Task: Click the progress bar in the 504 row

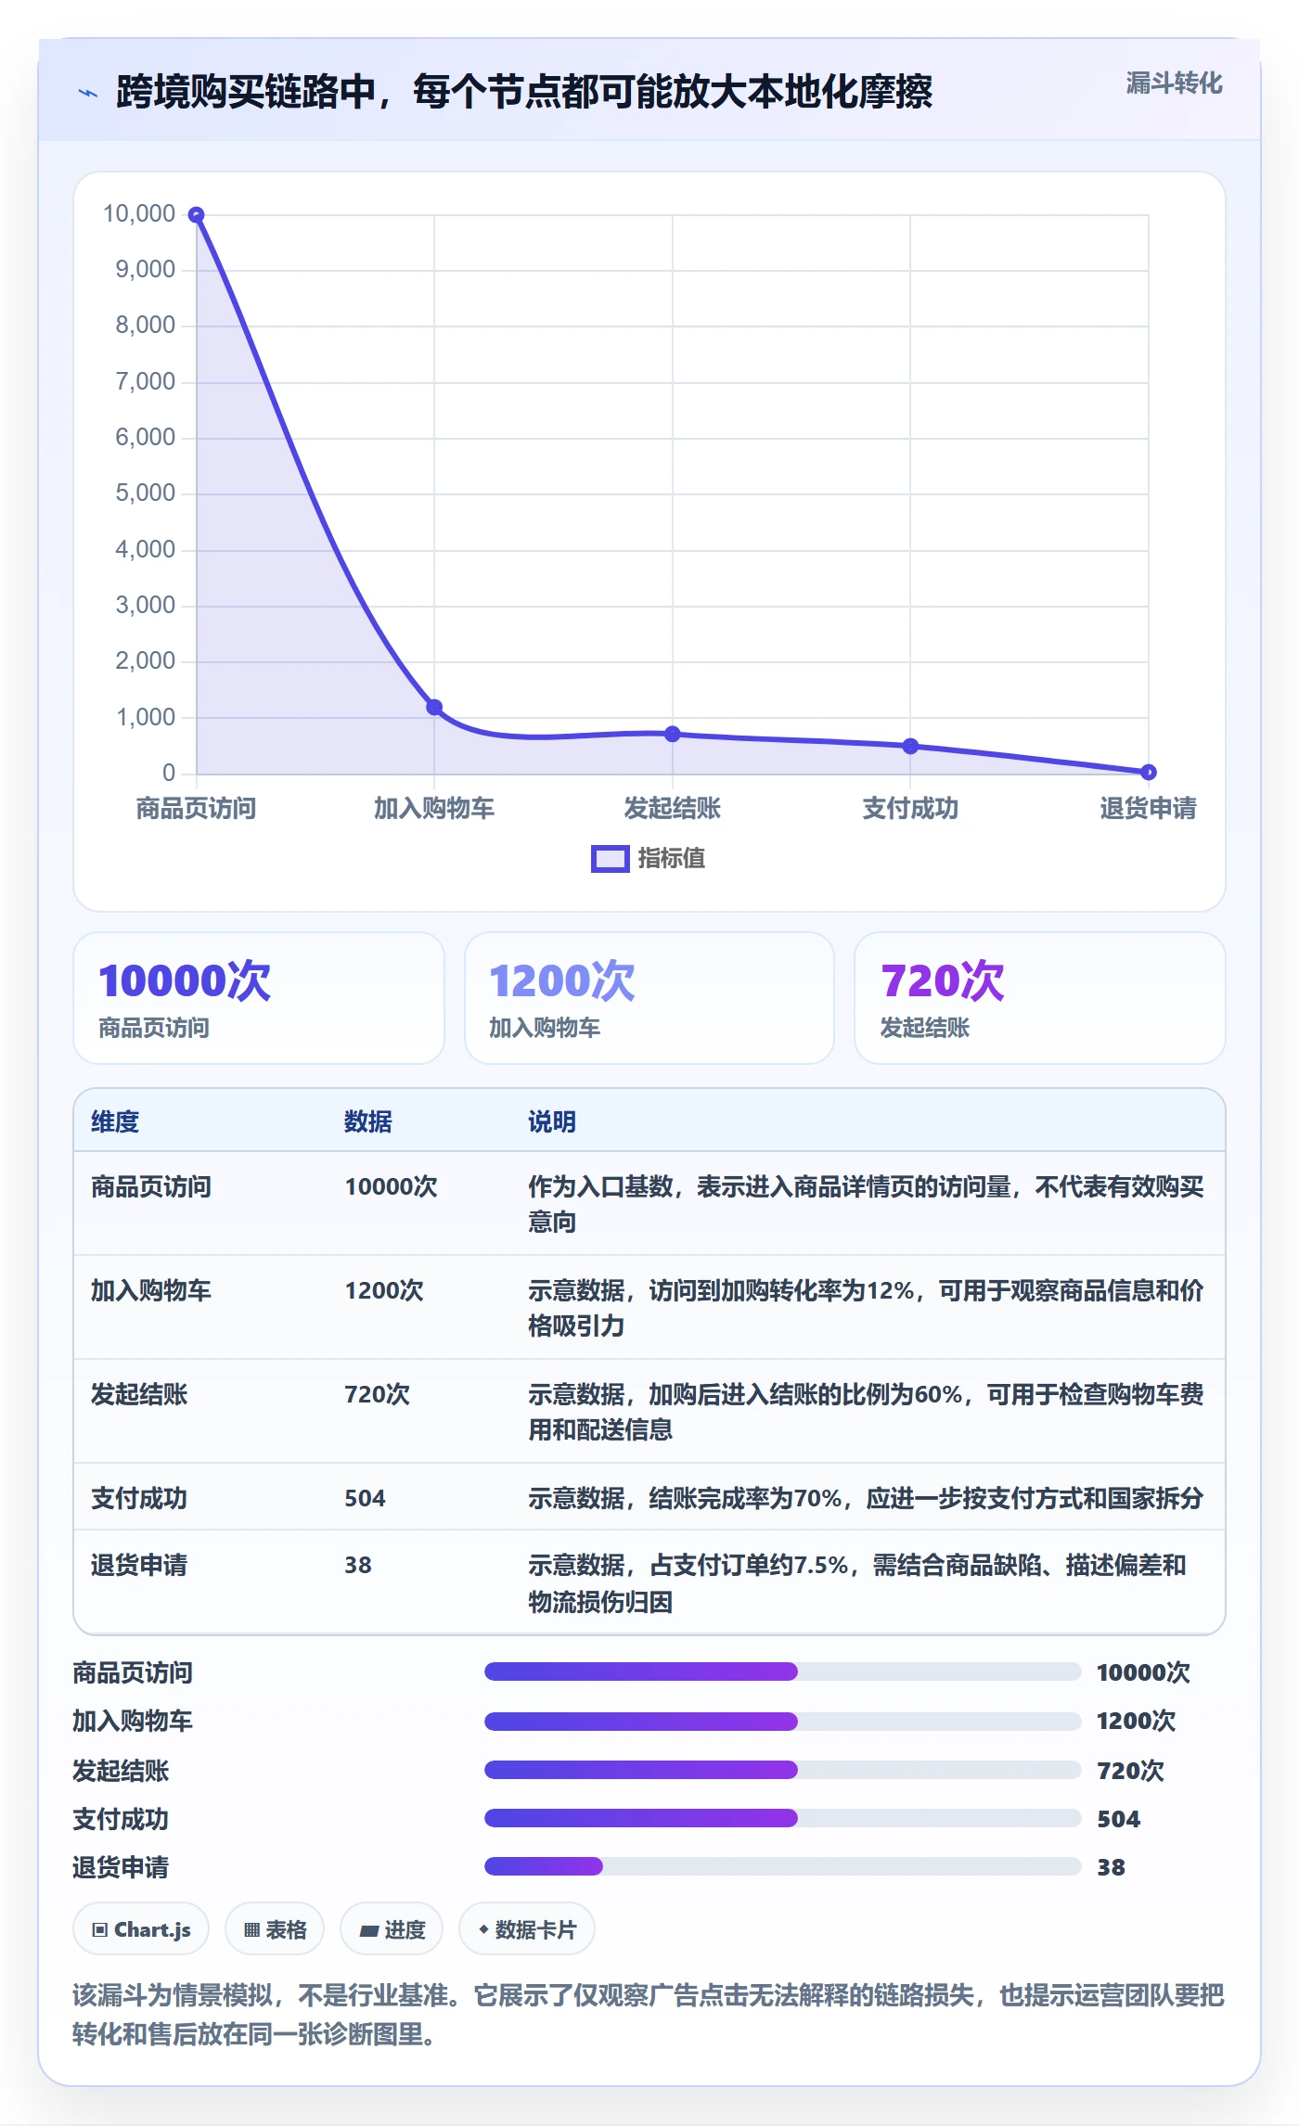Action: (783, 1818)
